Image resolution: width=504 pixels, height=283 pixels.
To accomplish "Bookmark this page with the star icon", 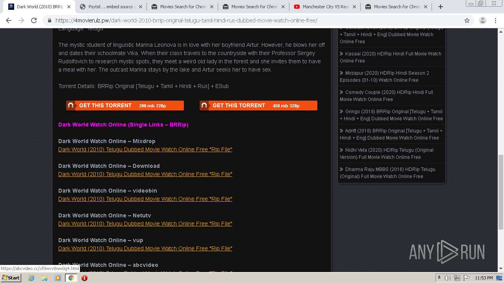I will click(467, 20).
